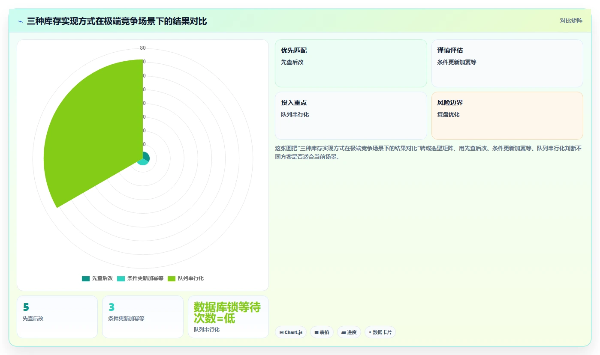600x355 pixels.
Task: Click the cyan 条件更新加幂等 legend swatch
Action: click(x=121, y=278)
